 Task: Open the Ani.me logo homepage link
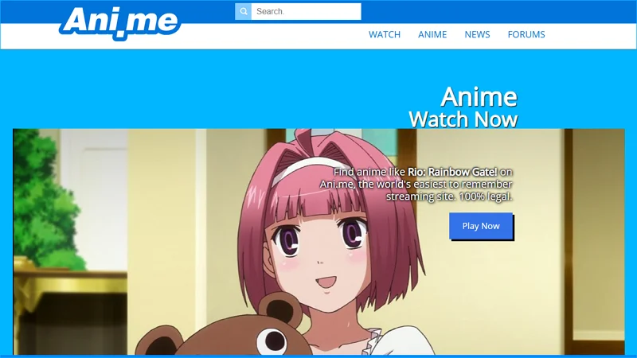(120, 23)
